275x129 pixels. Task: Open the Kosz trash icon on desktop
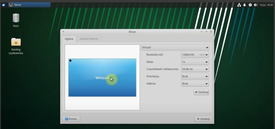click(16, 18)
